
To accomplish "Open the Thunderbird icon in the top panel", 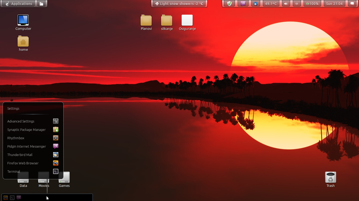I will click(255, 4).
